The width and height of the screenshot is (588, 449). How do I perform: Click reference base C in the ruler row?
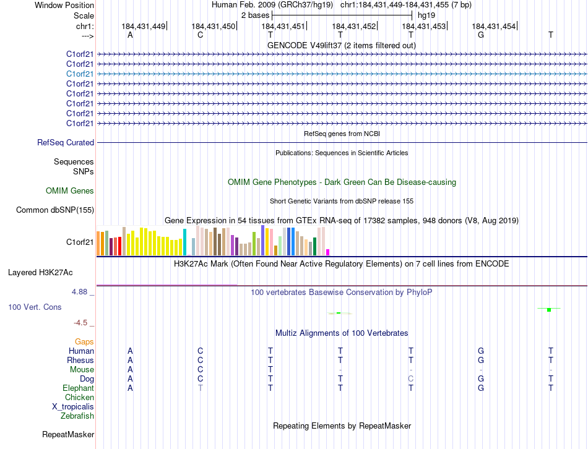click(x=201, y=35)
